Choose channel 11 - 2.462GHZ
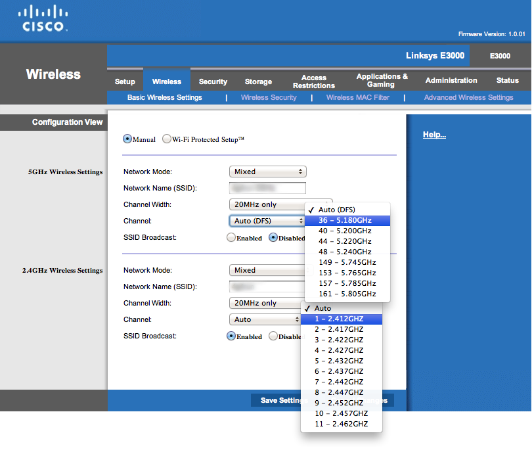Screen dimensions: 532x458 coord(342,424)
